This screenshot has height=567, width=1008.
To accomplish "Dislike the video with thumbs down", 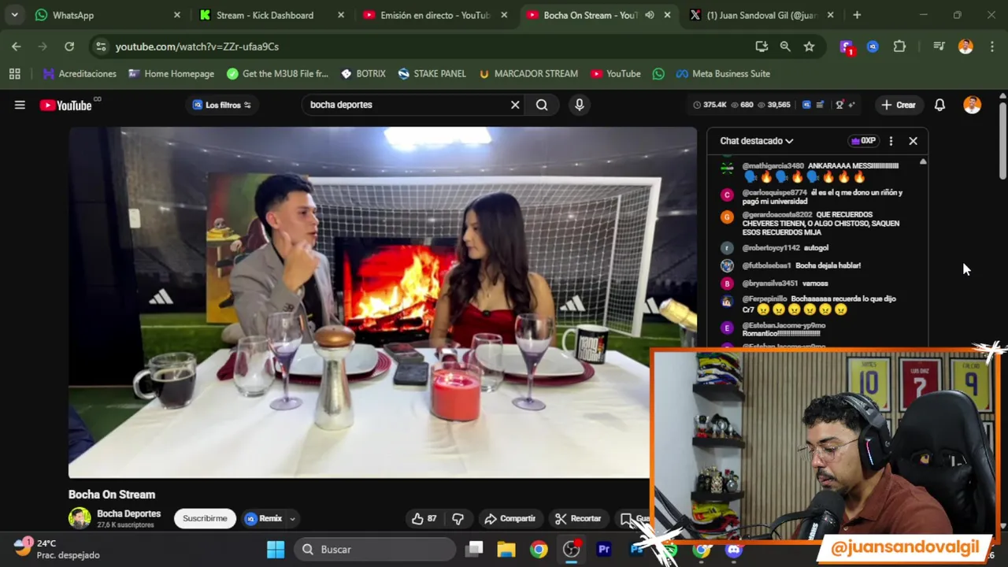I will pyautogui.click(x=458, y=518).
